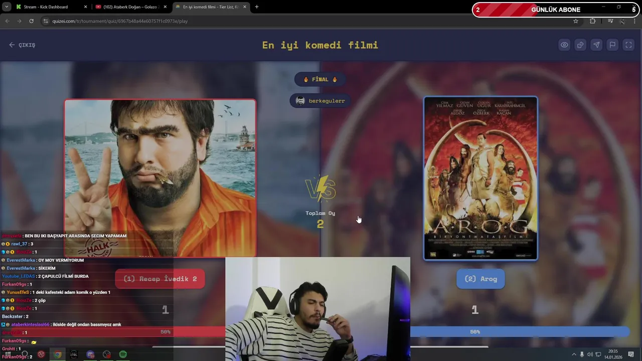
Task: Open the notification center icon
Action: (631, 354)
